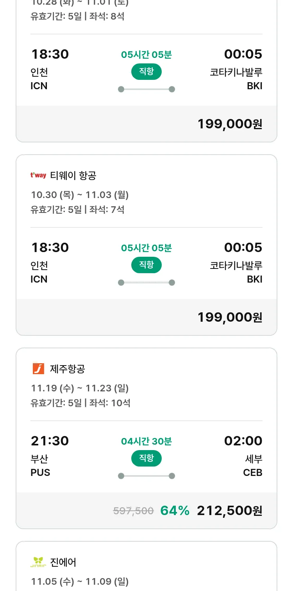This screenshot has width=293, height=591.
Task: Click the 02:00 Cebu arrival time
Action: [x=243, y=441]
